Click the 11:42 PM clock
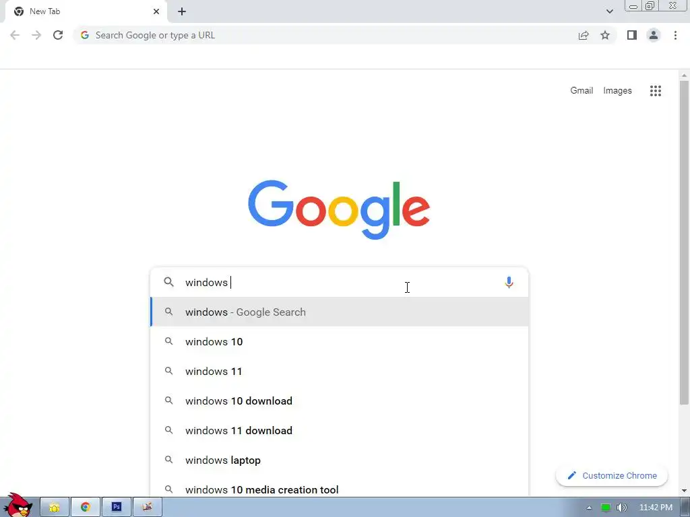 pos(656,508)
